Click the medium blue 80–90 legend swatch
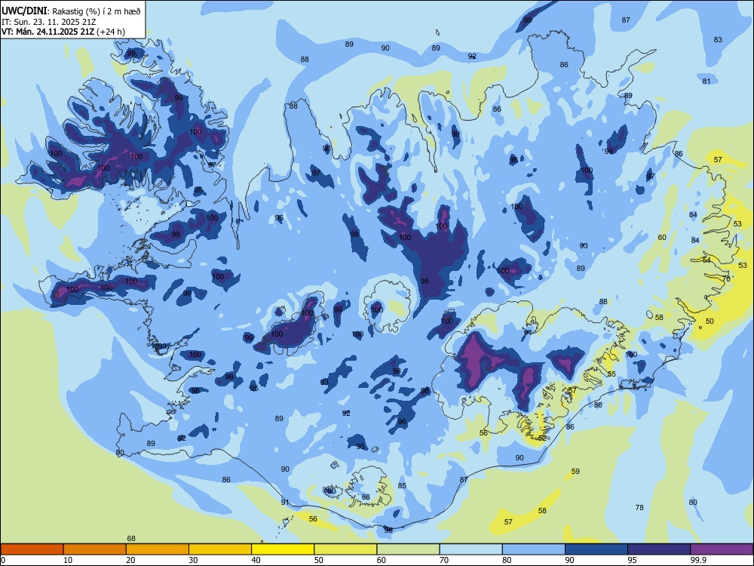 pos(534,549)
